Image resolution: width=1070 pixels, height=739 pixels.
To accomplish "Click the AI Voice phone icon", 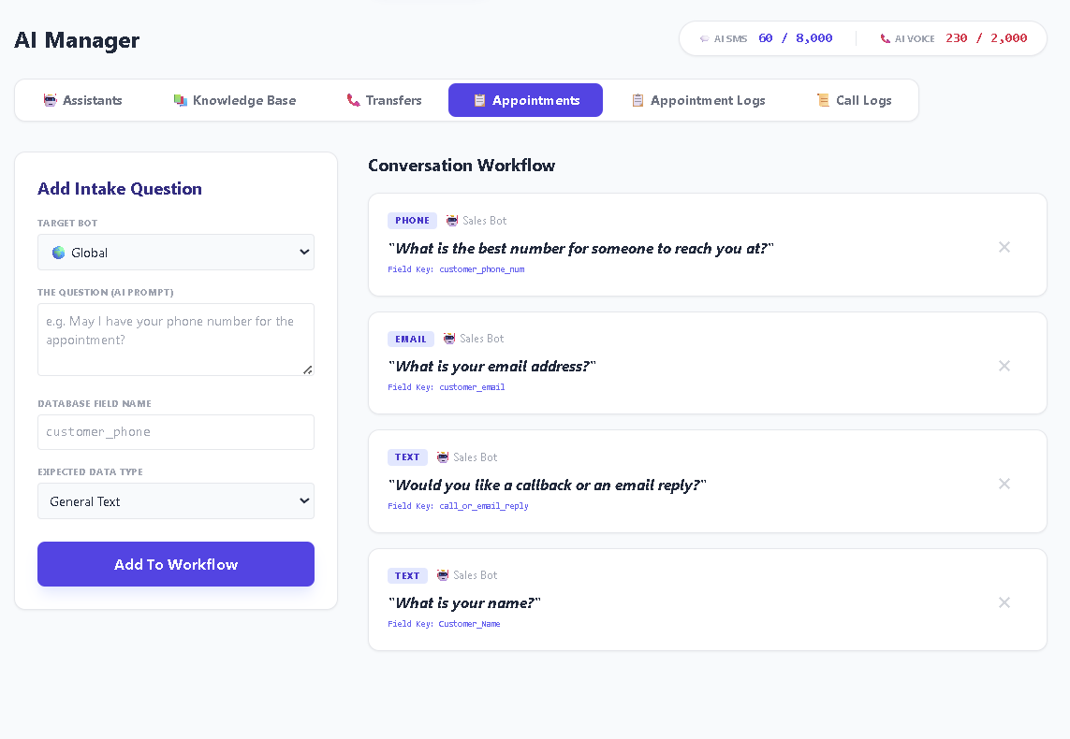I will tap(885, 39).
